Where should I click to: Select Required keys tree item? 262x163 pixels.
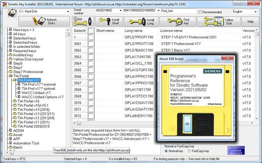coord(25,51)
